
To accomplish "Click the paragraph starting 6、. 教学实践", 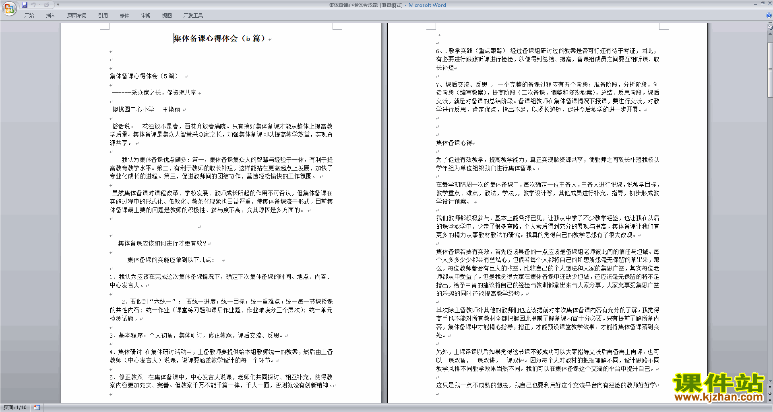I will 548,59.
